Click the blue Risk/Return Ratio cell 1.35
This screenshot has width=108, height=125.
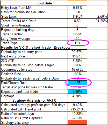click(77, 83)
